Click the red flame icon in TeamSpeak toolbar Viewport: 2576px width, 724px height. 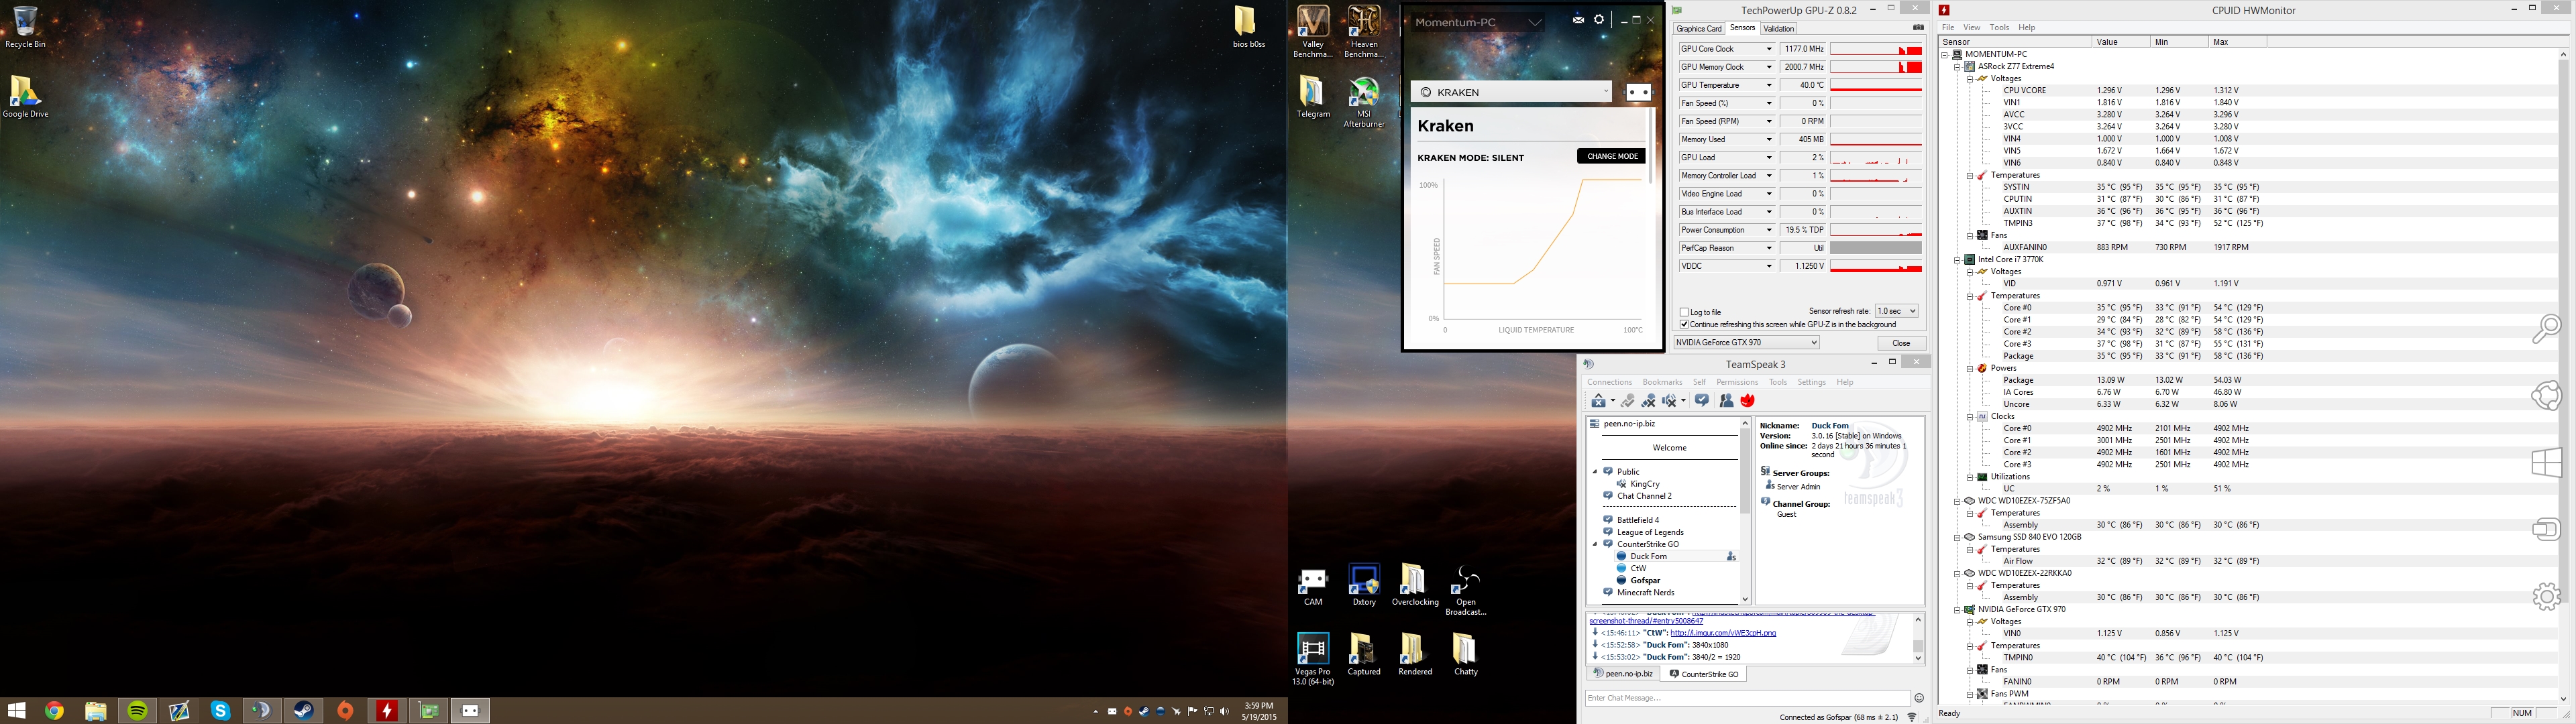tap(1748, 401)
